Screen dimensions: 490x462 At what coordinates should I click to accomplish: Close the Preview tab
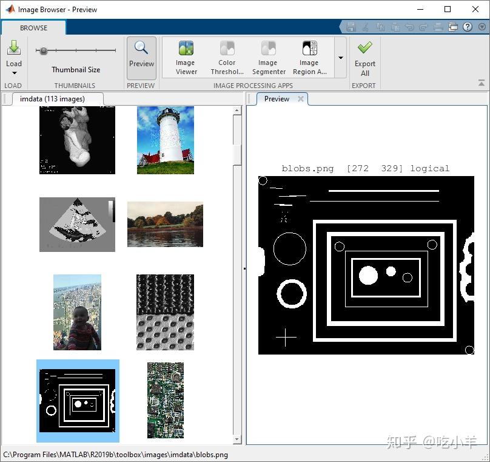click(301, 99)
